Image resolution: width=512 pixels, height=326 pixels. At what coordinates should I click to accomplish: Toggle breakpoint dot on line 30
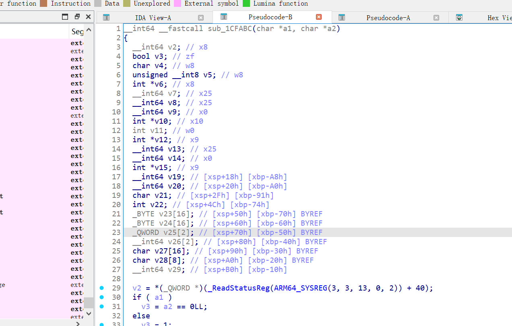point(101,297)
